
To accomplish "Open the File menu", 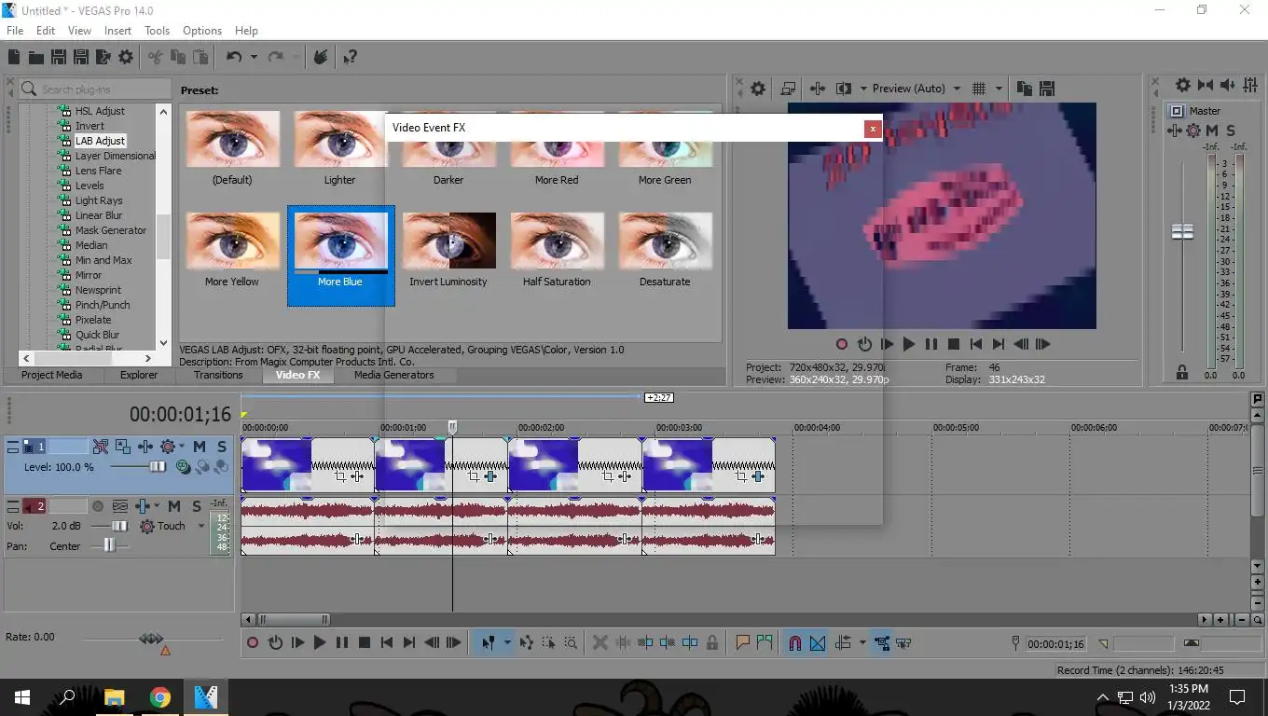I will point(15,31).
